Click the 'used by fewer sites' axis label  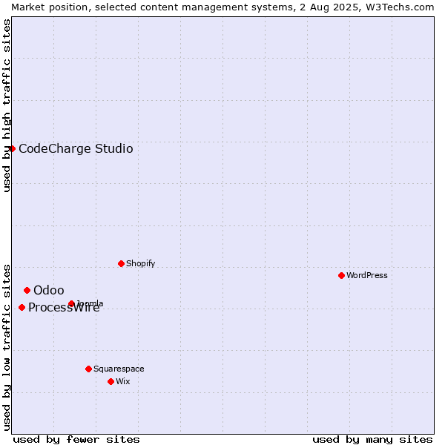(76, 440)
